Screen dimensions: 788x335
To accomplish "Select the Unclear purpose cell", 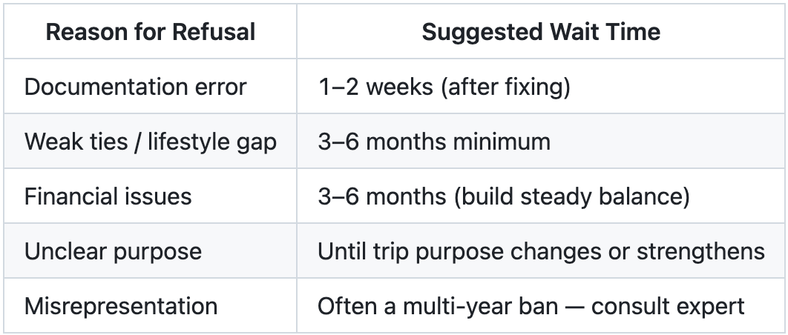I will (x=151, y=251).
